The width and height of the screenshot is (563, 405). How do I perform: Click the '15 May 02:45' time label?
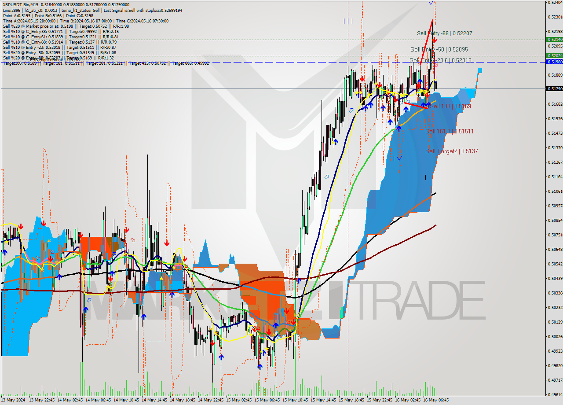pos(239,400)
